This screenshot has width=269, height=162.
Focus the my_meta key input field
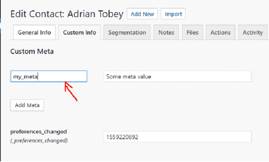click(49, 76)
